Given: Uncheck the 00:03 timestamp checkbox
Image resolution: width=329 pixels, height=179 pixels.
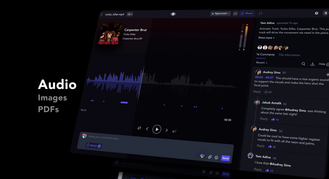Looking at the screenshot, I should pyautogui.click(x=99, y=146).
